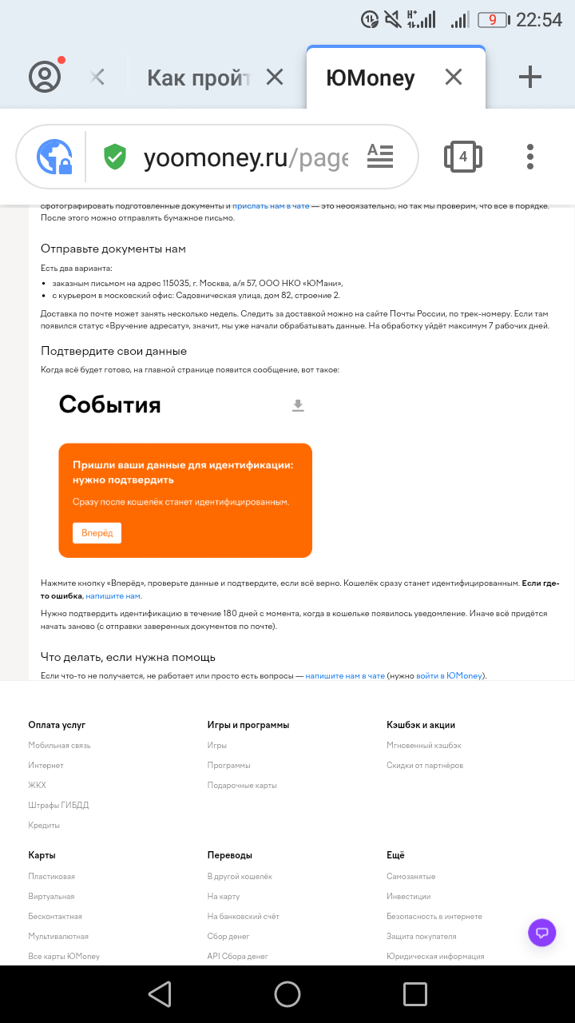This screenshot has width=575, height=1023.
Task: Open the reader mode icon in address bar
Action: coord(380,156)
